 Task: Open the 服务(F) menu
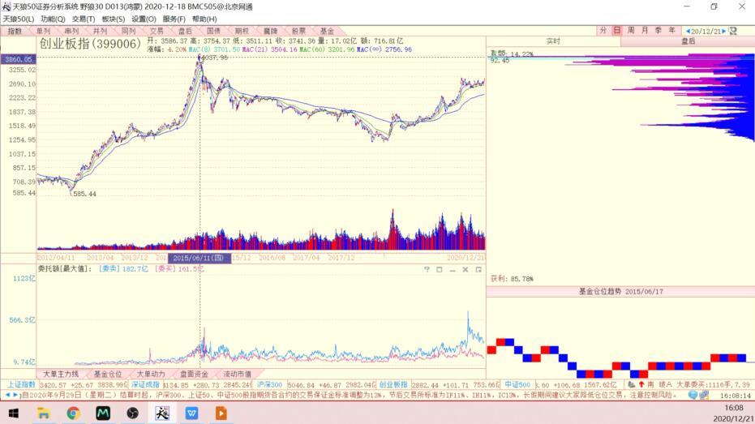click(174, 19)
